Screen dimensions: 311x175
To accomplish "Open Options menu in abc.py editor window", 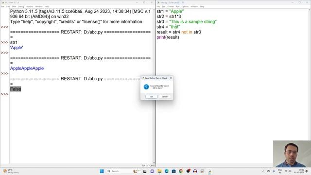I will [x=185, y=6].
